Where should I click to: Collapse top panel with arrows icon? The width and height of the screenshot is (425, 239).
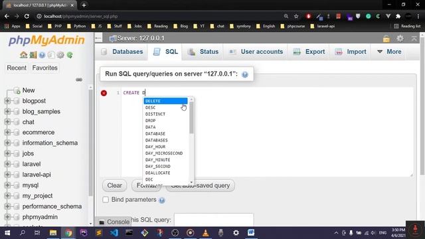click(x=414, y=39)
